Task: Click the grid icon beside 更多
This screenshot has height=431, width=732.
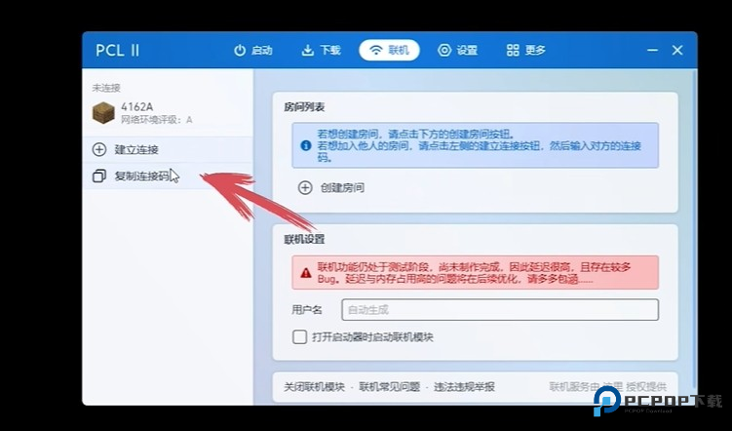Action: (513, 51)
